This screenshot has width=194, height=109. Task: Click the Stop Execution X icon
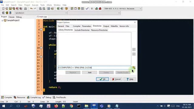tap(92, 8)
